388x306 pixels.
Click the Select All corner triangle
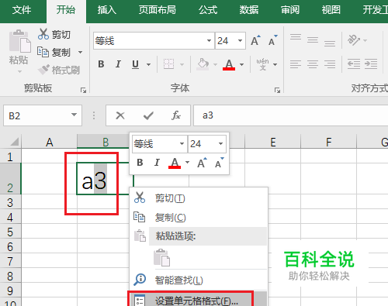15,142
